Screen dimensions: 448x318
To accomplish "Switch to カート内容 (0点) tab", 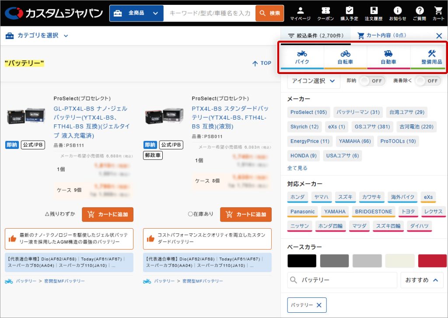I will point(381,36).
